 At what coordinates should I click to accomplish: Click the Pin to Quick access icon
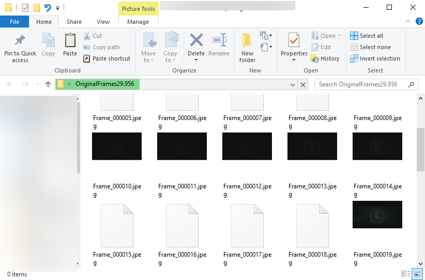tap(20, 40)
